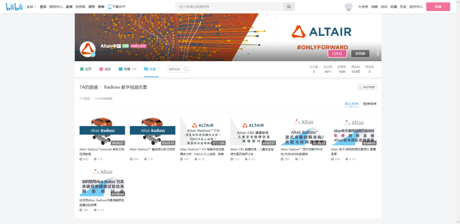The height and width of the screenshot is (224, 460).
Task: Click play count icon next to 495
Action: (131, 159)
